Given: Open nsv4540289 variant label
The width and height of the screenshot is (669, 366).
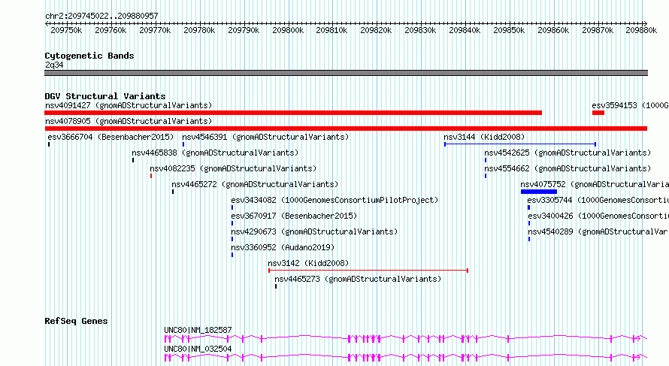Looking at the screenshot, I should tap(598, 231).
